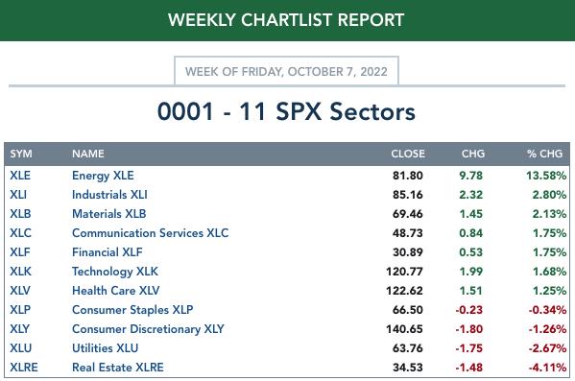
Task: Click the 0001 - 11 SPX Sectors title
Action: pos(286,111)
